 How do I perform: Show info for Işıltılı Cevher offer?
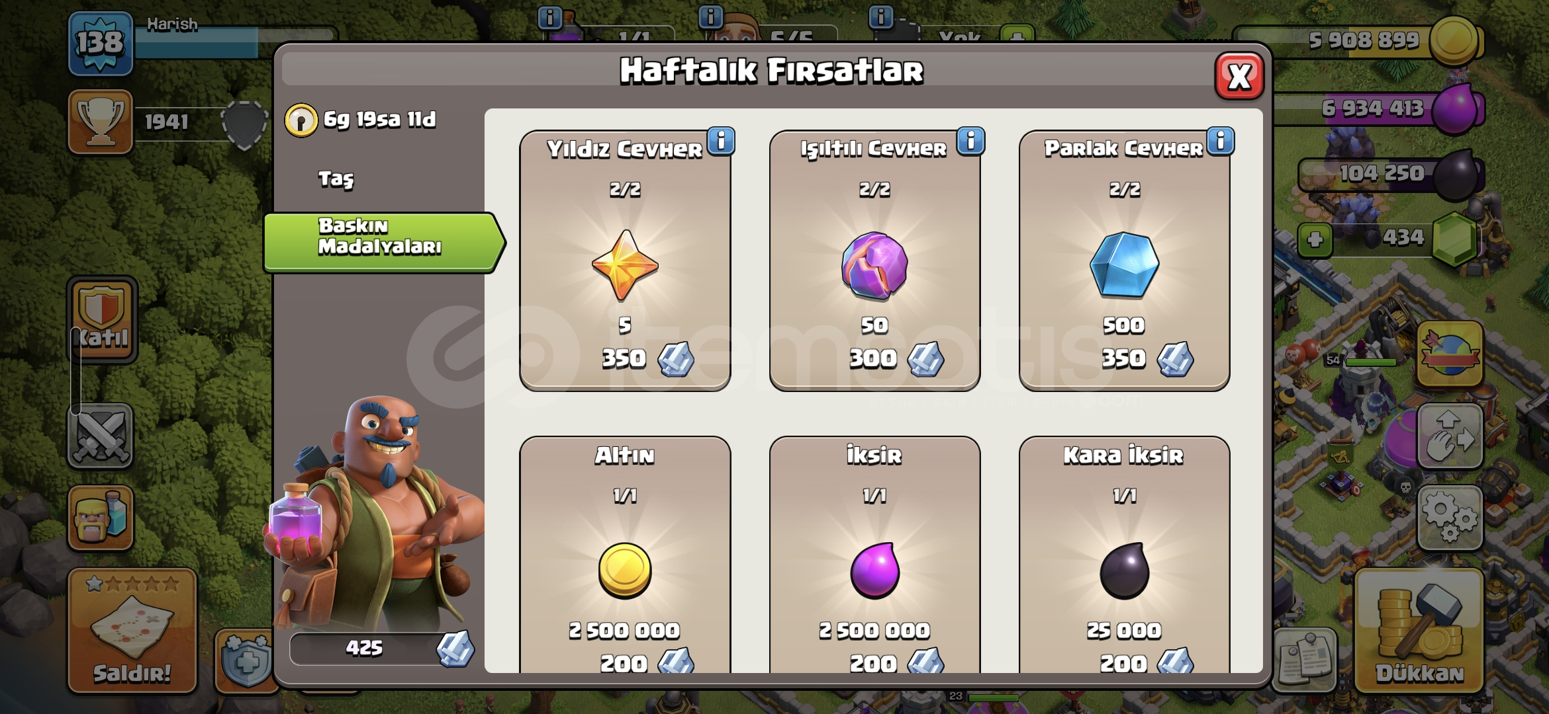(x=970, y=141)
